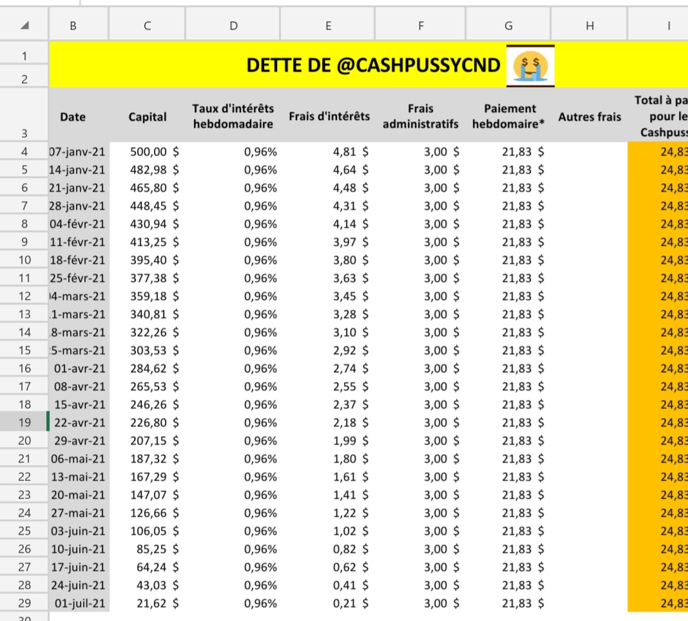Click the Frais d'intérêts header cell
This screenshot has height=621, width=688.
coord(329,116)
